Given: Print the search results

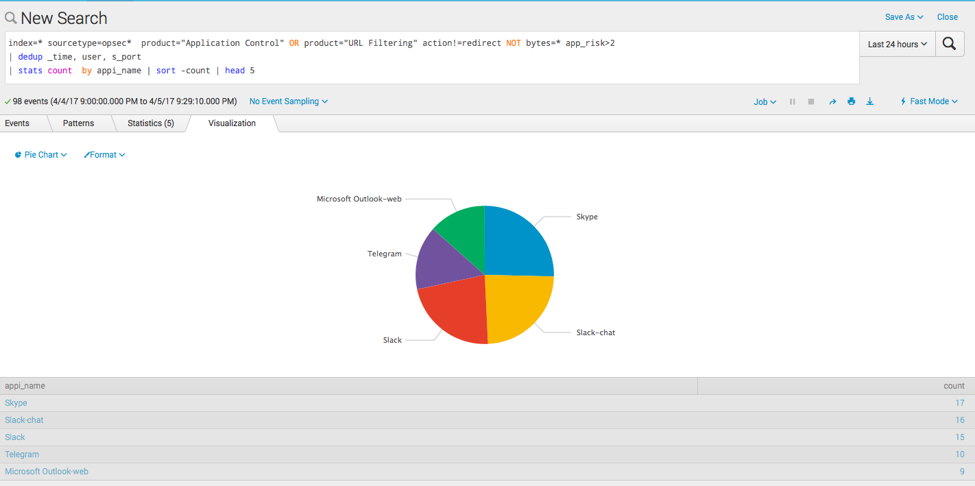Looking at the screenshot, I should 851,101.
